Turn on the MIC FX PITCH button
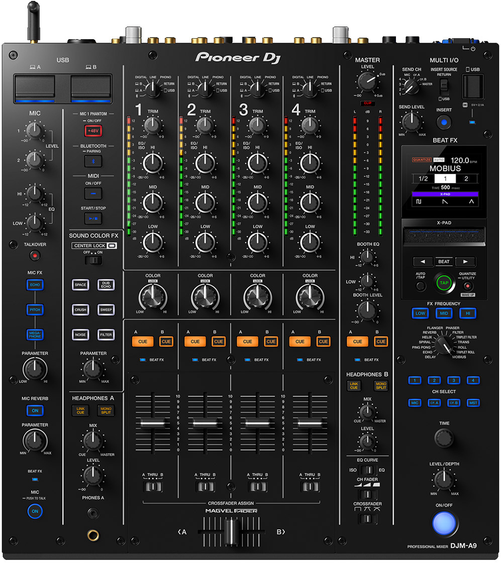The width and height of the screenshot is (501, 564). point(35,310)
